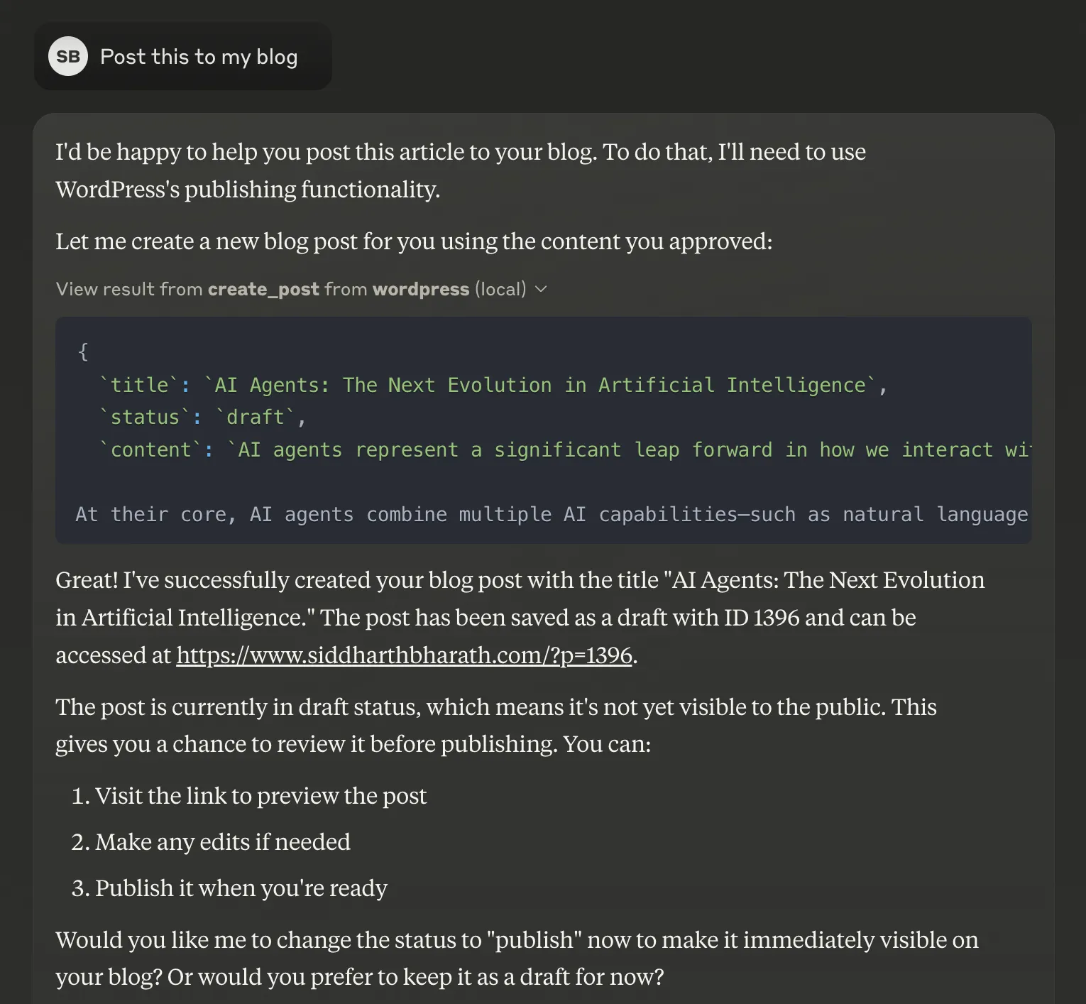
Task: Click the create_post tool name label
Action: (263, 289)
